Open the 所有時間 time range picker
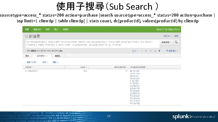The image size is (218, 122). coord(166,42)
